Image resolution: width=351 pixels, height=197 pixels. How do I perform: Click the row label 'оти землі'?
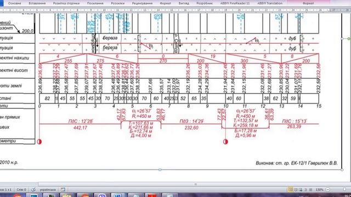tap(11, 86)
